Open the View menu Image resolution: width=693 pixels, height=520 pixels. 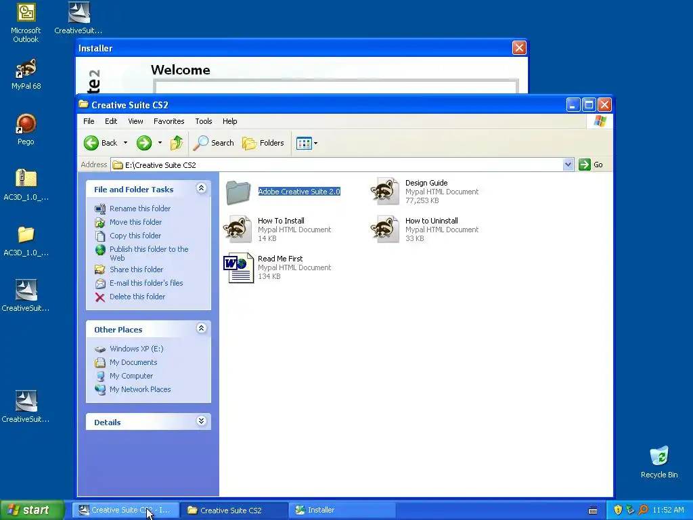point(135,121)
